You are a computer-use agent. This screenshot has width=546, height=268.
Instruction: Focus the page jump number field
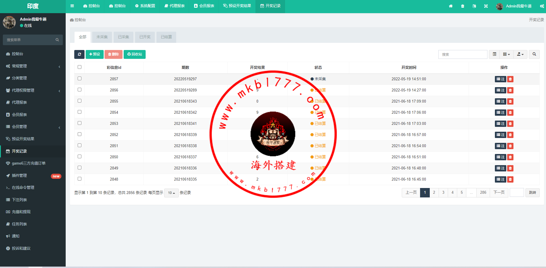pos(517,193)
